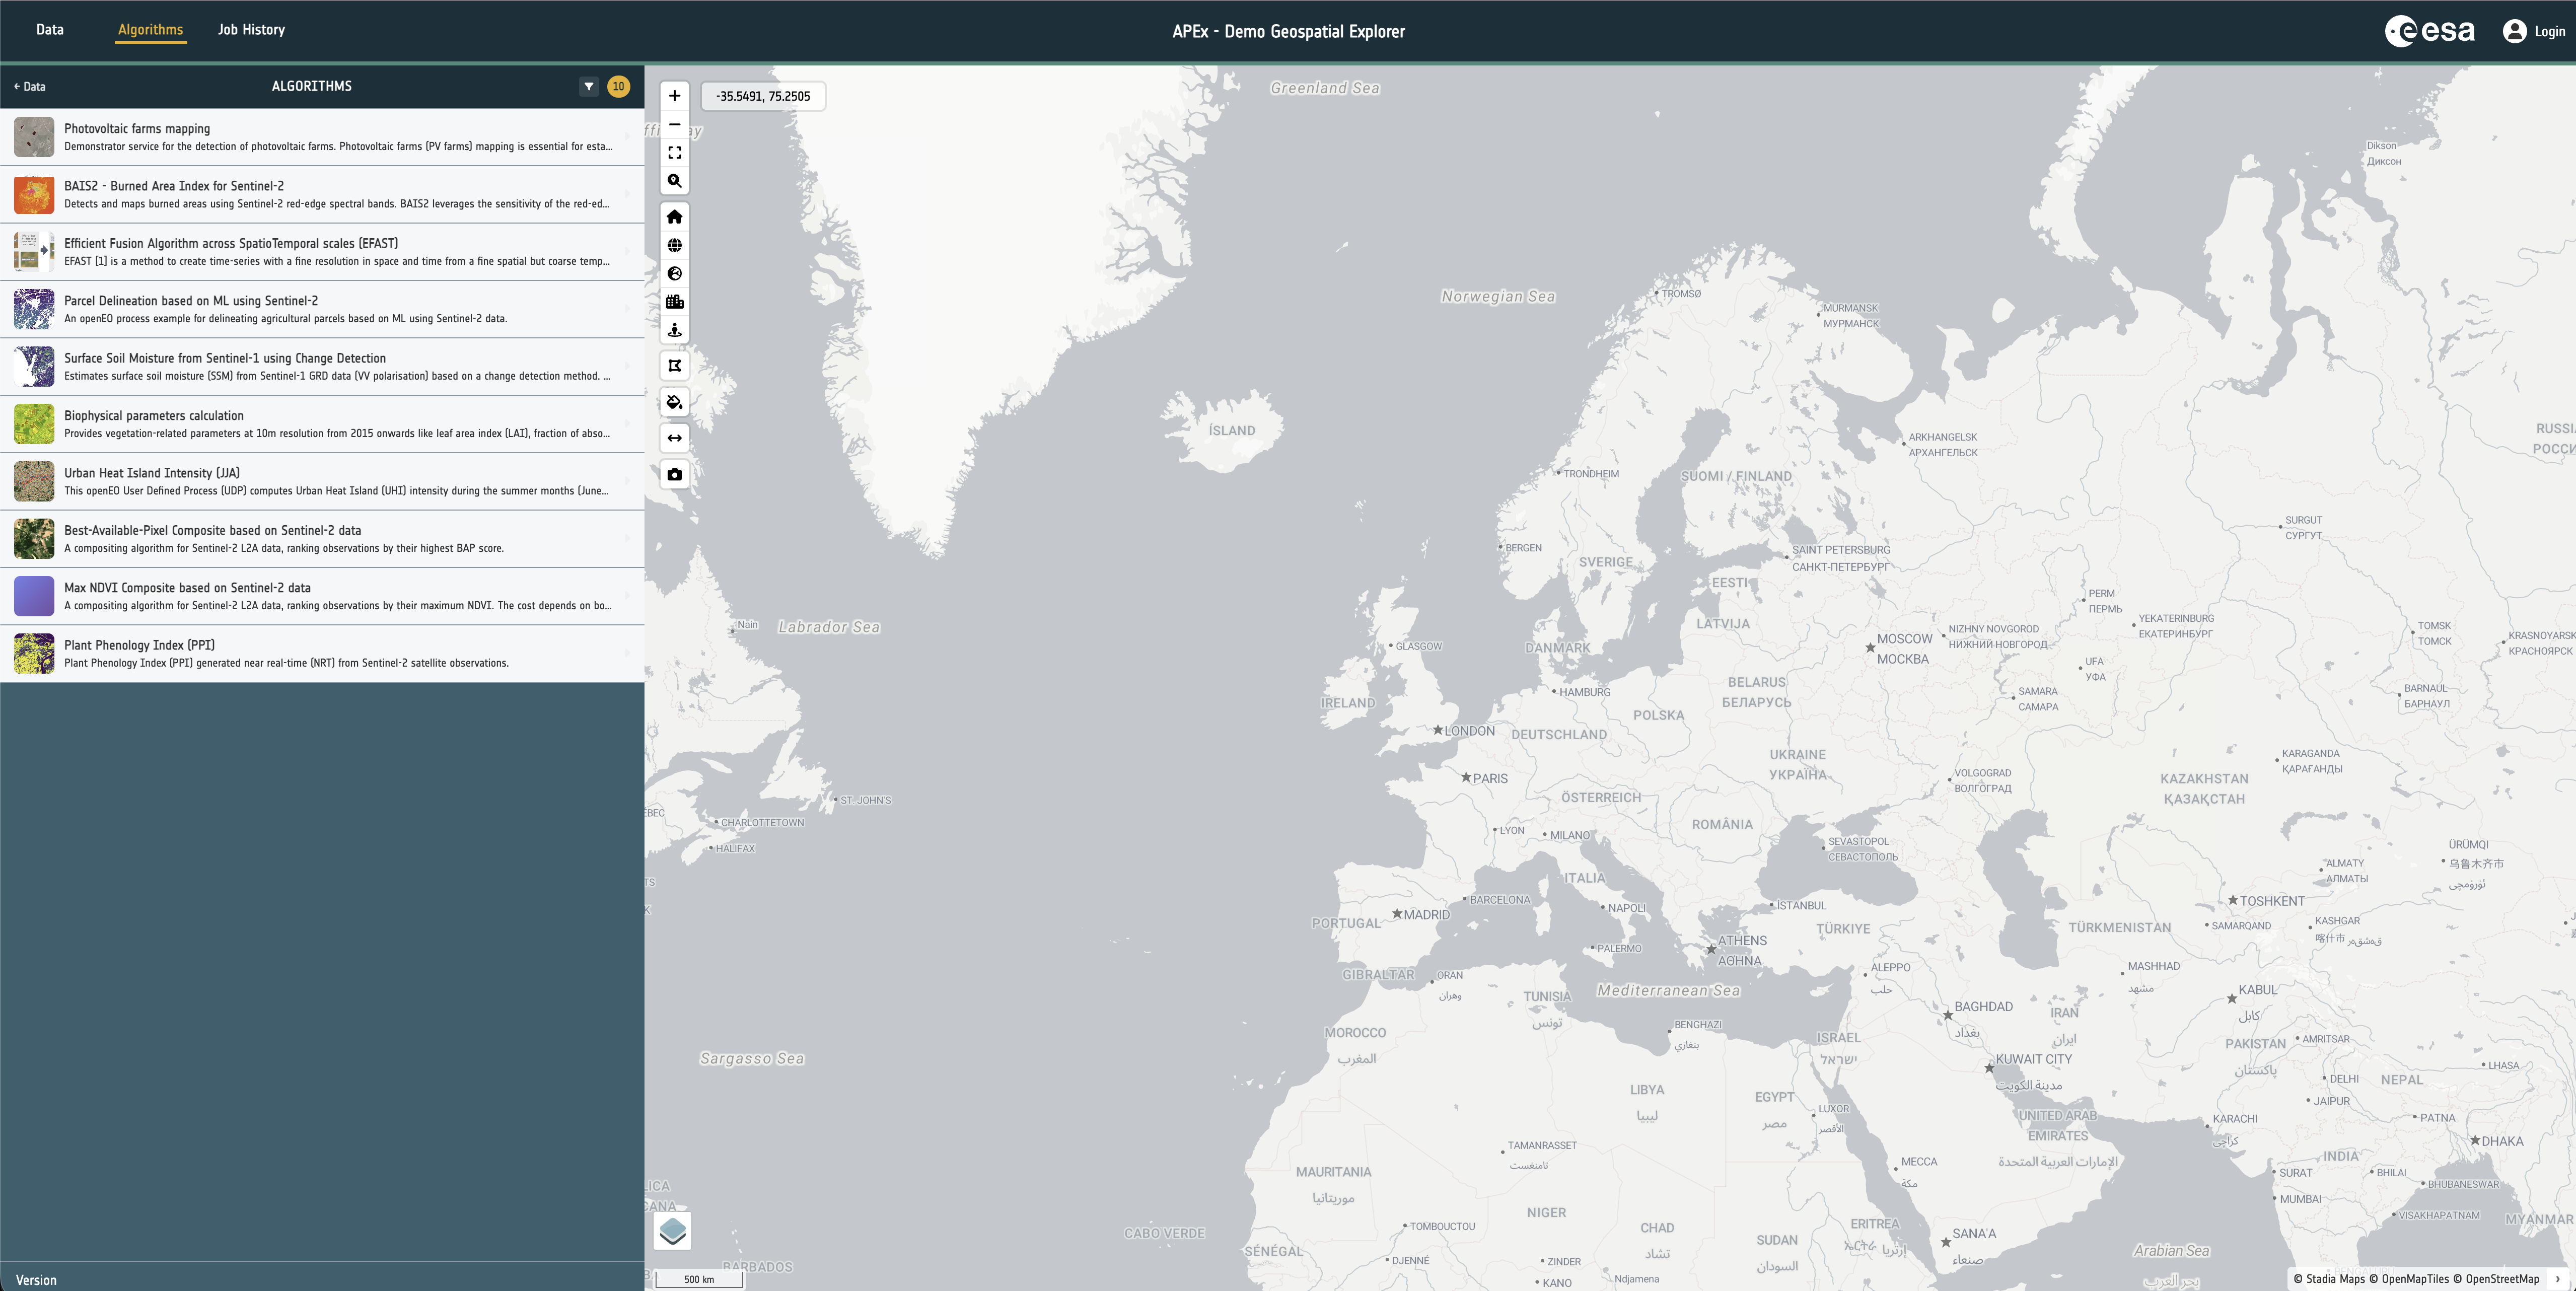The width and height of the screenshot is (2576, 1291).
Task: Zoom out on the map
Action: pos(675,124)
